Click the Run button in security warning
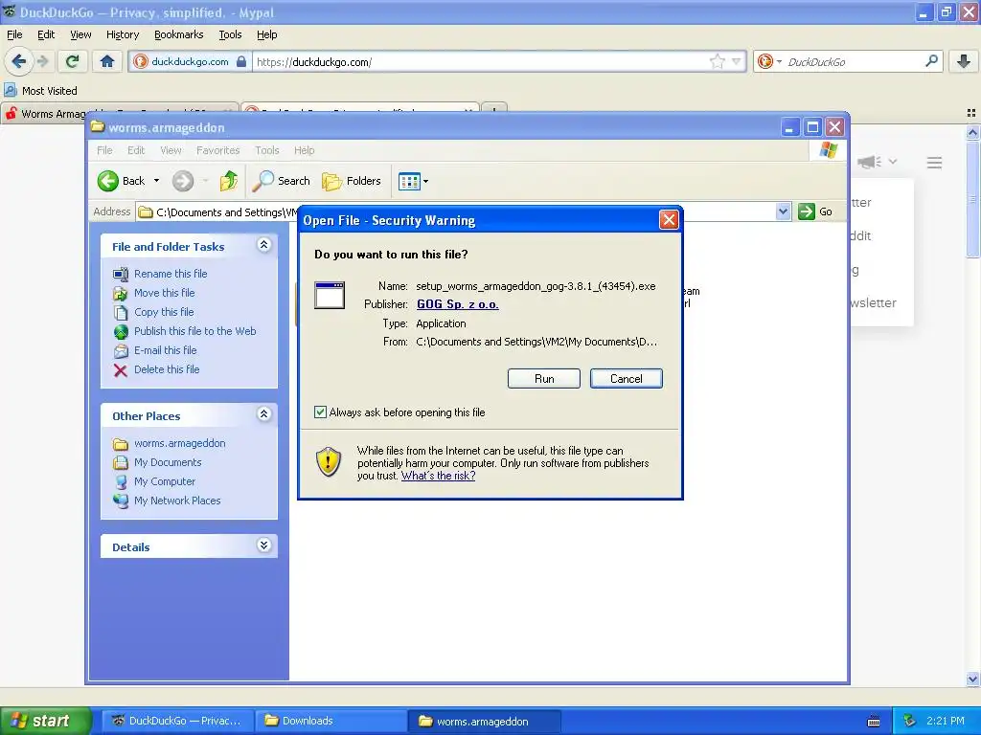This screenshot has height=735, width=981. [x=544, y=379]
